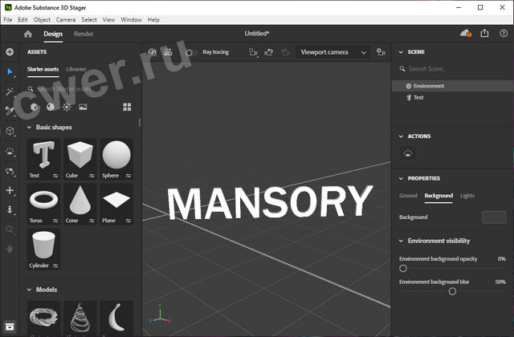Switch to the Render tab

[84, 34]
